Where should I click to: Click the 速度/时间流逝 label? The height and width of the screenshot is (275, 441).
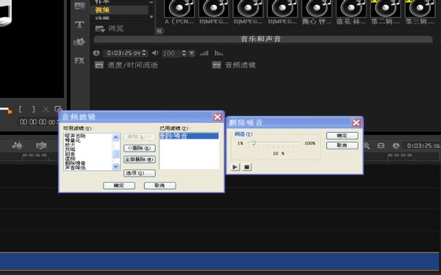132,65
